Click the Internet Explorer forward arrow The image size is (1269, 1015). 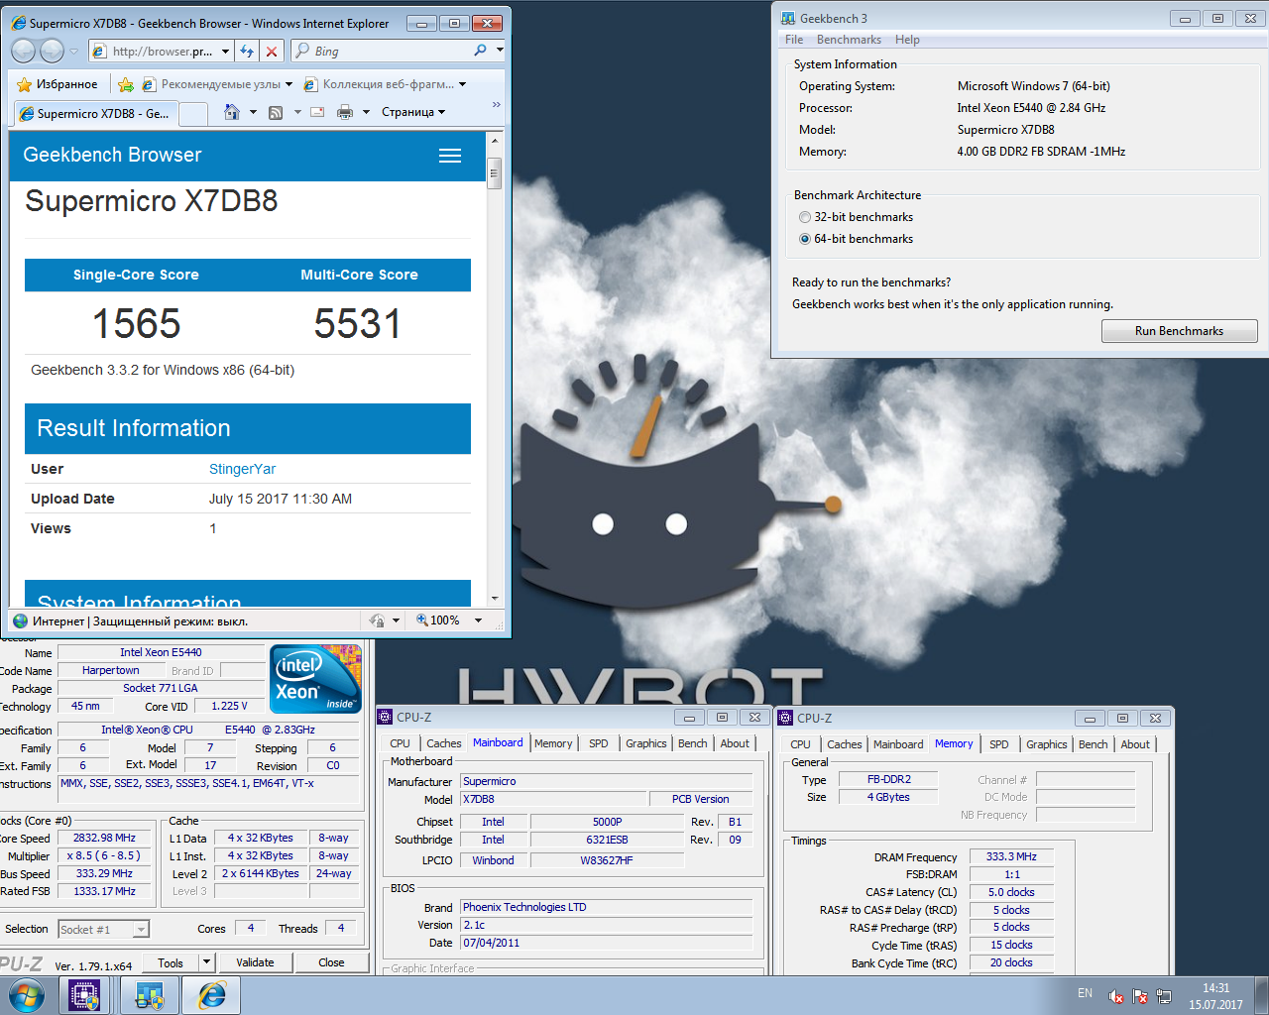(x=52, y=51)
